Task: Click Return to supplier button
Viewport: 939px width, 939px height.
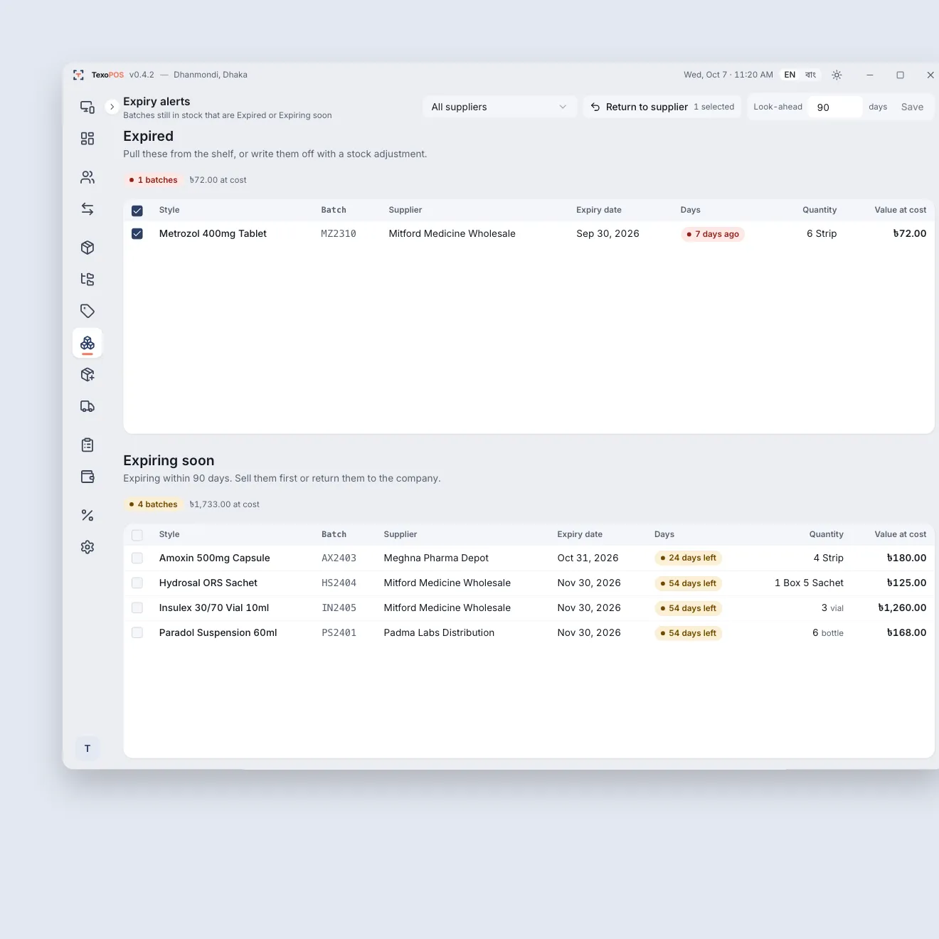Action: click(662, 107)
